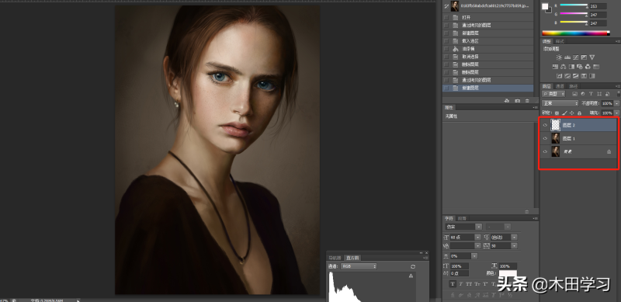Image resolution: width=621 pixels, height=302 pixels.
Task: Add a Levels adjustment layer
Action: (x=567, y=57)
